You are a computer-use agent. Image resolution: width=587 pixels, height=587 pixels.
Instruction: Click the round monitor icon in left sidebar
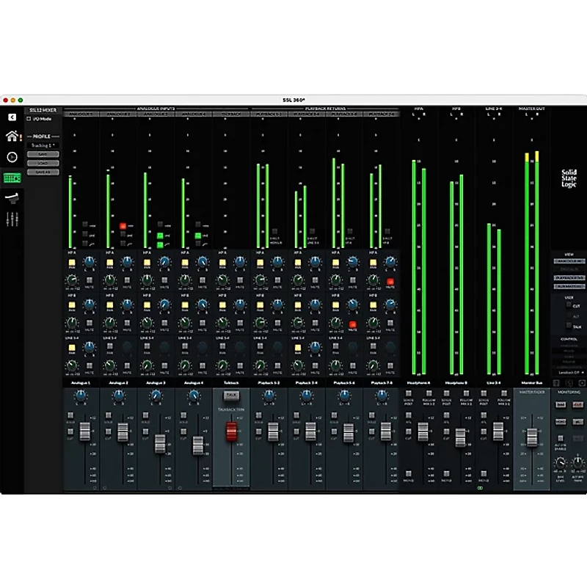point(11,157)
